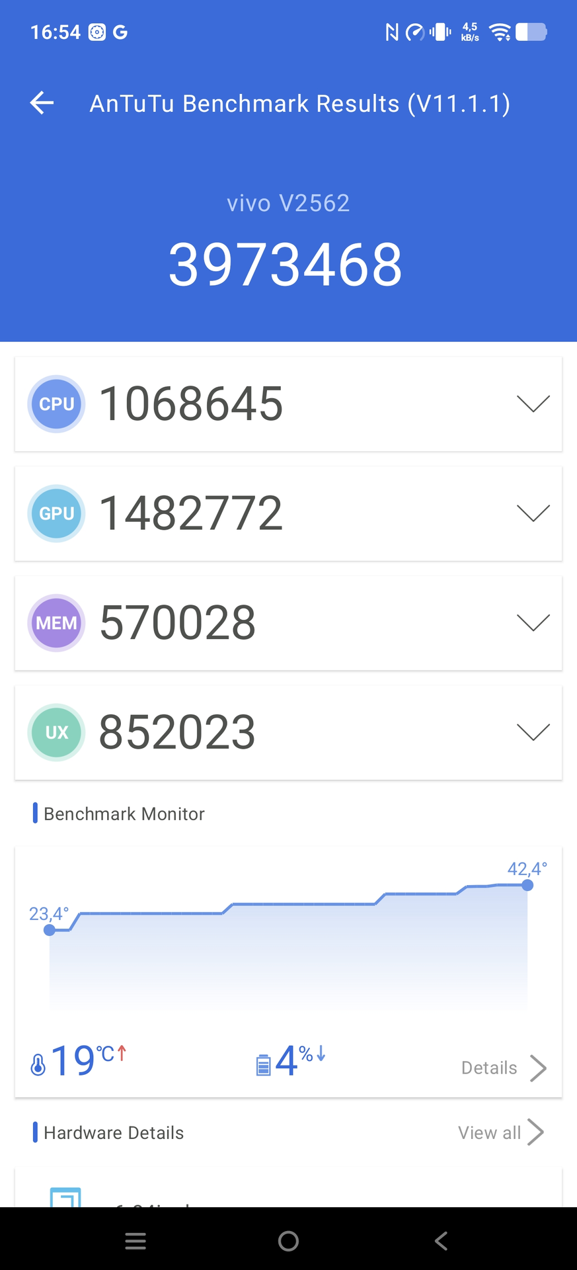Viewport: 577px width, 1270px height.
Task: Tap the Wi-Fi status bar icon
Action: point(500,32)
